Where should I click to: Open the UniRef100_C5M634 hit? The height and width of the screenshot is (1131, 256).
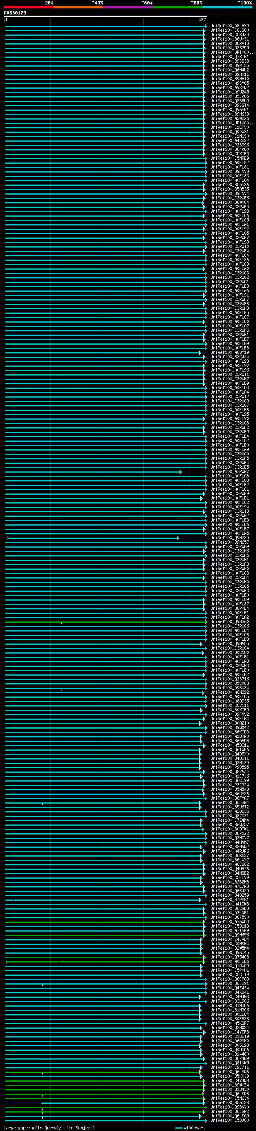(230, 1098)
